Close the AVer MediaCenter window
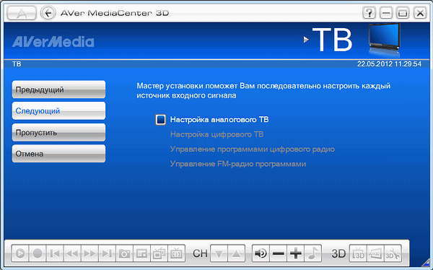The image size is (433, 270). click(x=420, y=13)
